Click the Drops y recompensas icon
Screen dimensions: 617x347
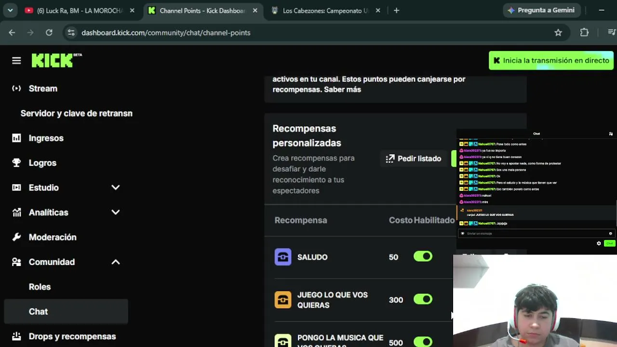(x=16, y=336)
